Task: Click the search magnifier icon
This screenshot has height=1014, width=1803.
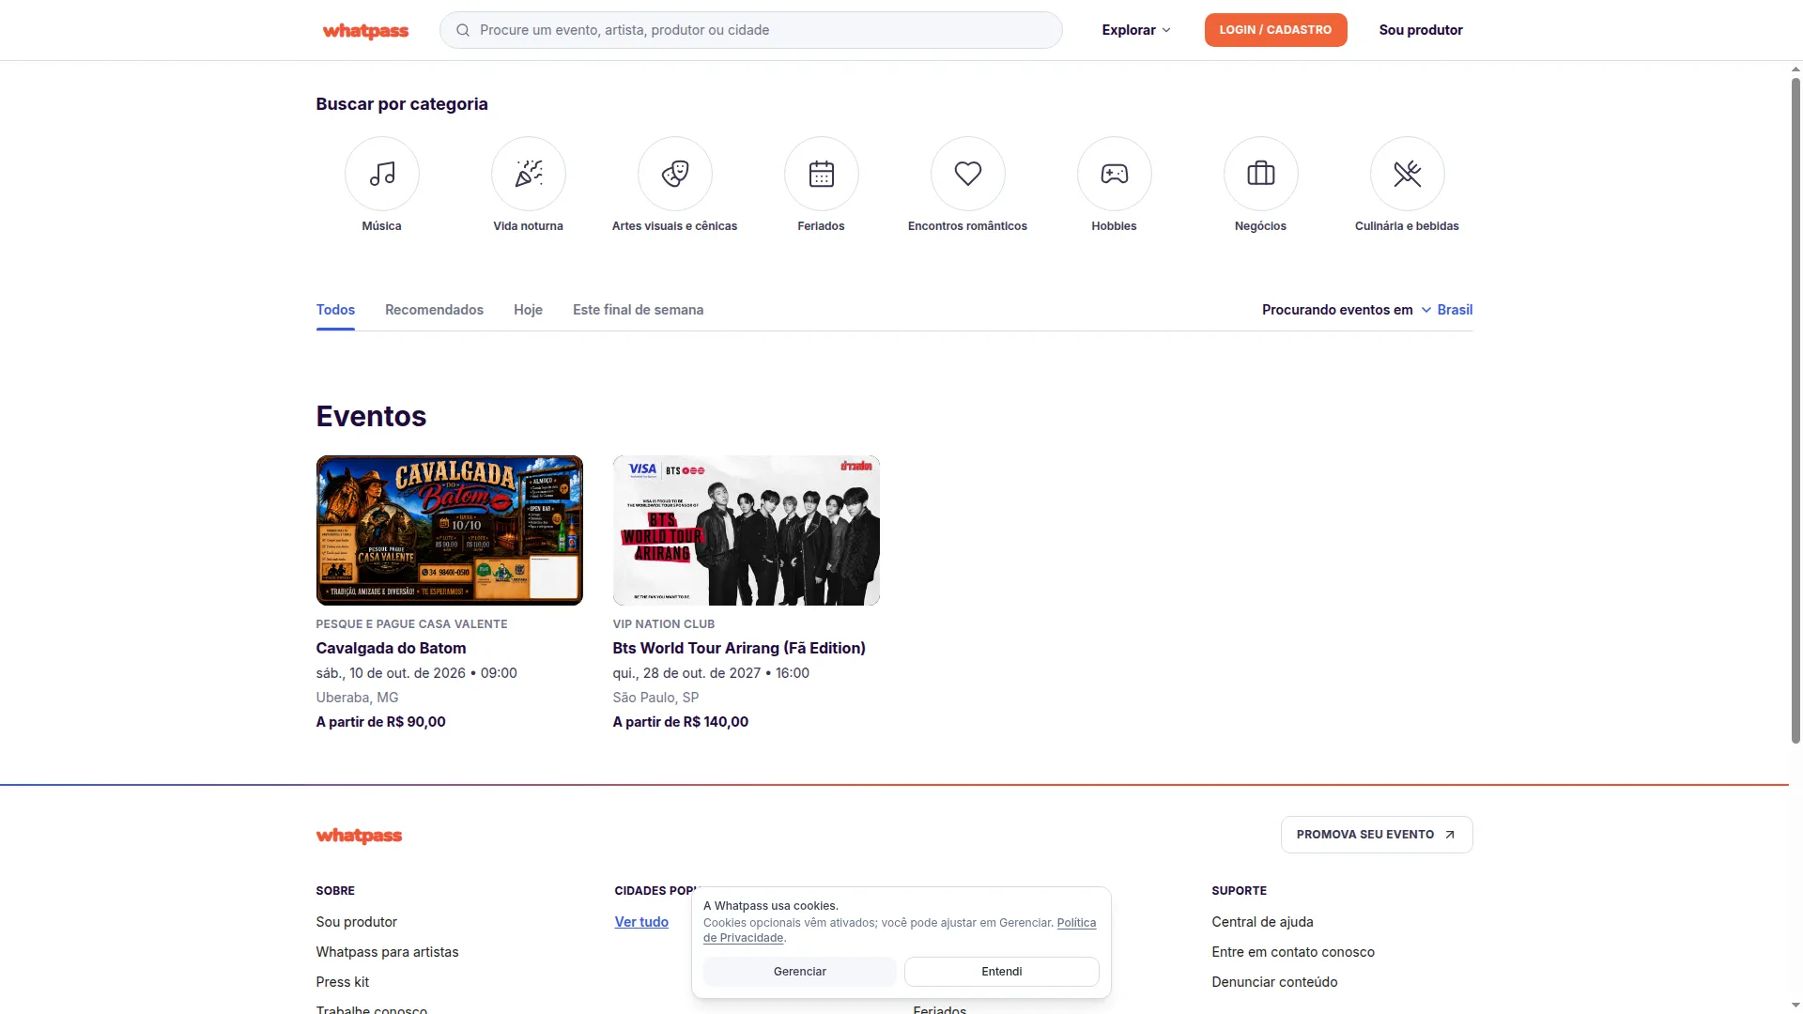Action: (463, 30)
